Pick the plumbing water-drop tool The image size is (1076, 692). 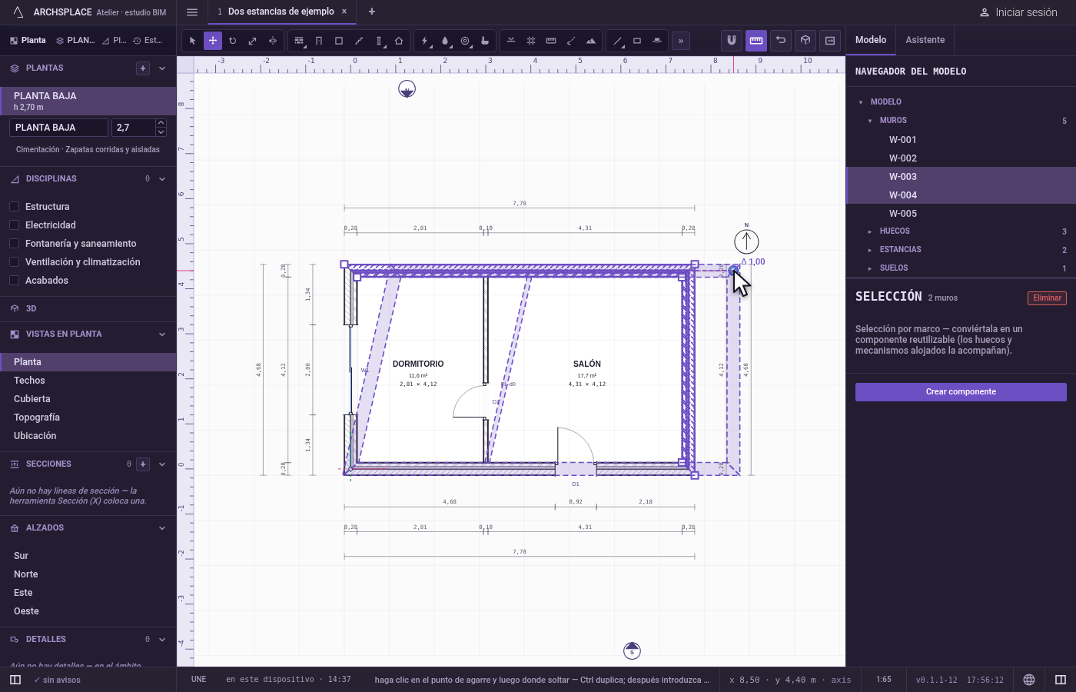pos(445,41)
